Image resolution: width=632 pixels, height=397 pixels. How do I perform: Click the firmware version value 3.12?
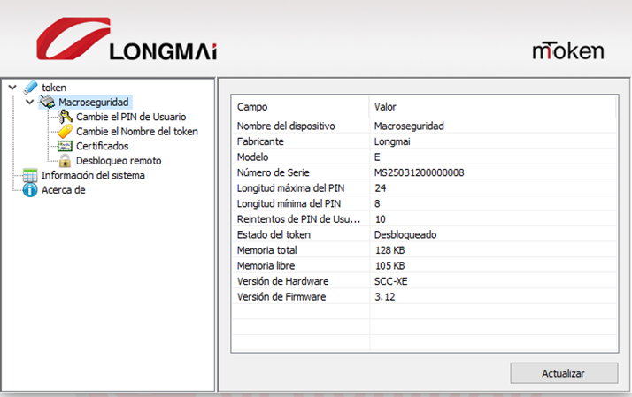click(x=385, y=297)
